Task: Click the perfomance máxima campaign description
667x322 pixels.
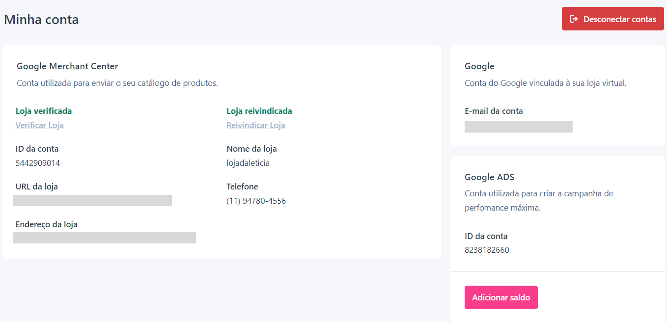Action: [x=539, y=200]
